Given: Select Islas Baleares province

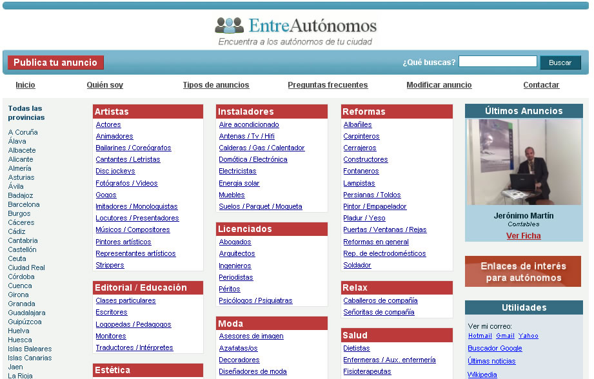Looking at the screenshot, I should coord(30,349).
